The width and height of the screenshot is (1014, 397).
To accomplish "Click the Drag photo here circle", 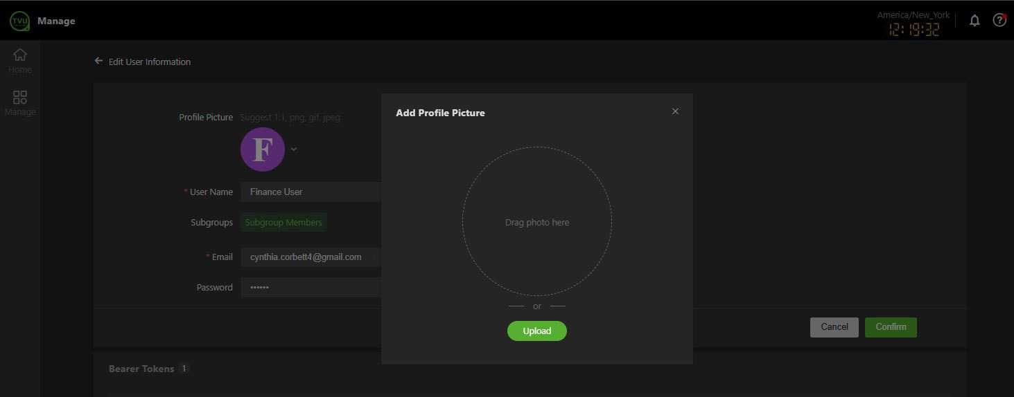I will coord(537,221).
